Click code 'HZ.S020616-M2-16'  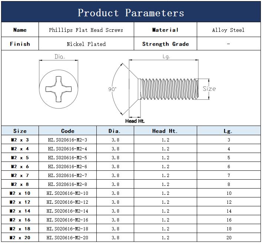pos(67,220)
